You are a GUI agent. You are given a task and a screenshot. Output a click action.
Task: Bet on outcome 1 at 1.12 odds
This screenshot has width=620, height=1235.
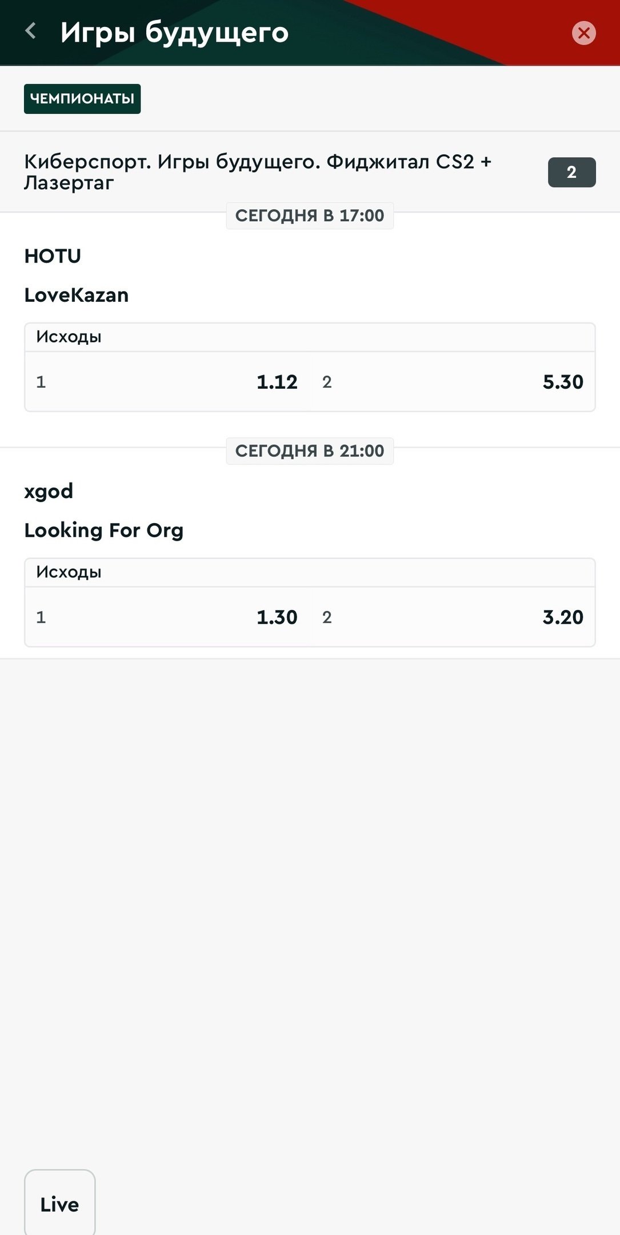pyautogui.click(x=168, y=381)
